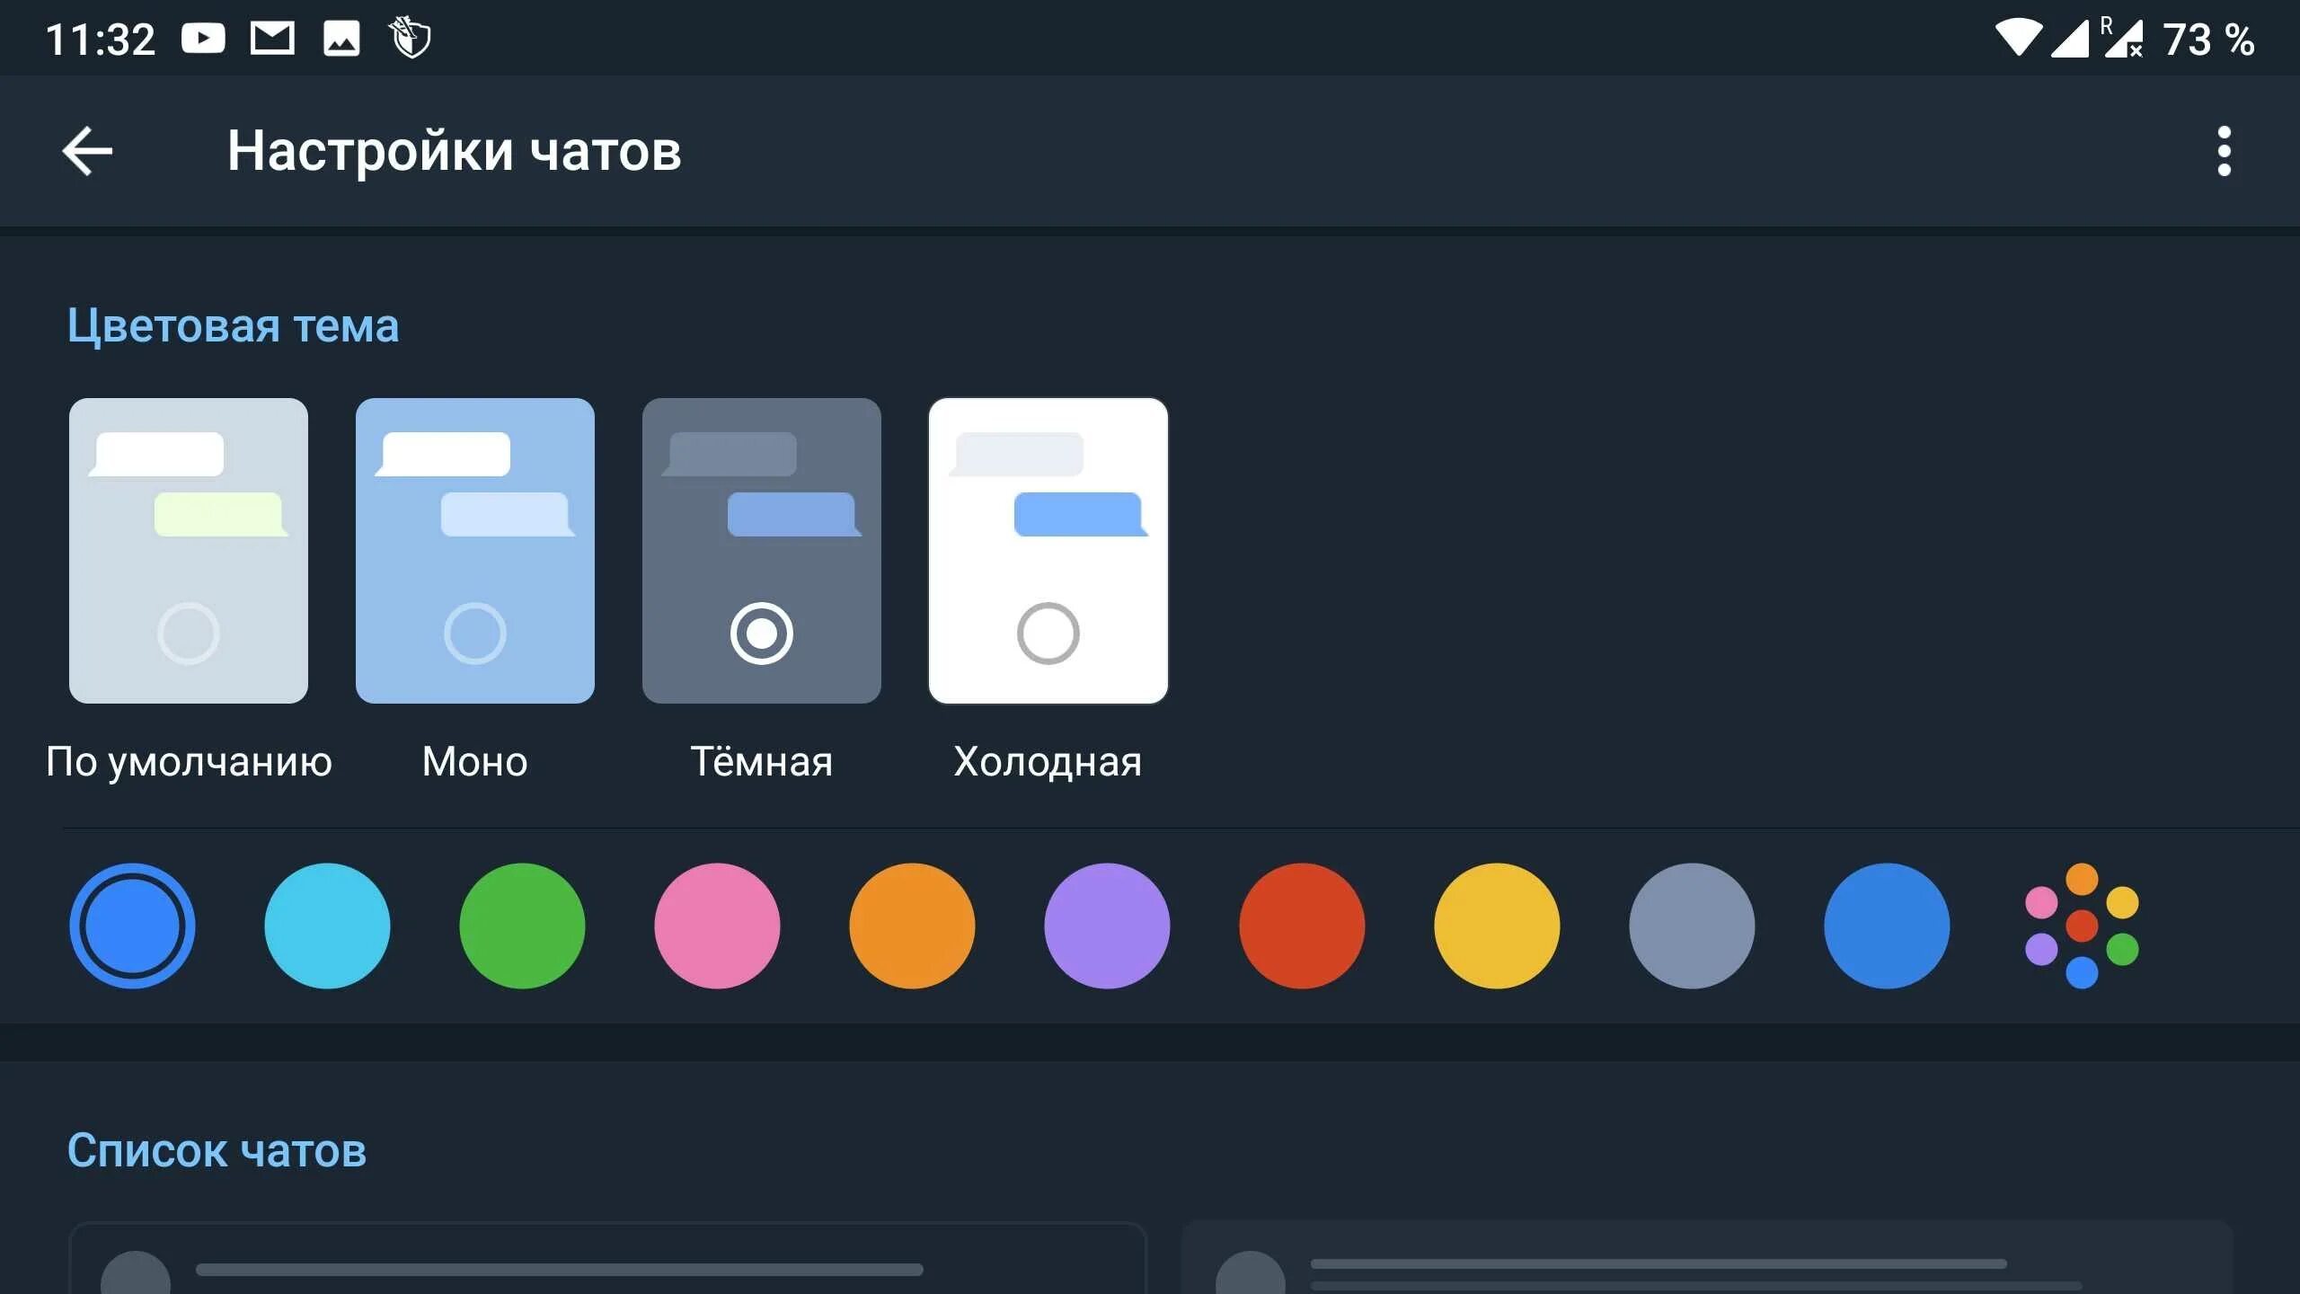Select the left chat list layout preview
Viewport: 2300px width, 1294px height.
[607, 1260]
